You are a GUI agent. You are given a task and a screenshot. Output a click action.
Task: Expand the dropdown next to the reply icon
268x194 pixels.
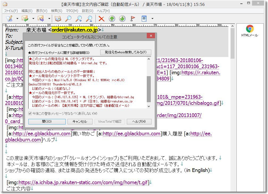click(x=33, y=18)
